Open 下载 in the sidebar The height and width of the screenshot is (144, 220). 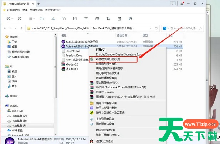click(x=14, y=42)
